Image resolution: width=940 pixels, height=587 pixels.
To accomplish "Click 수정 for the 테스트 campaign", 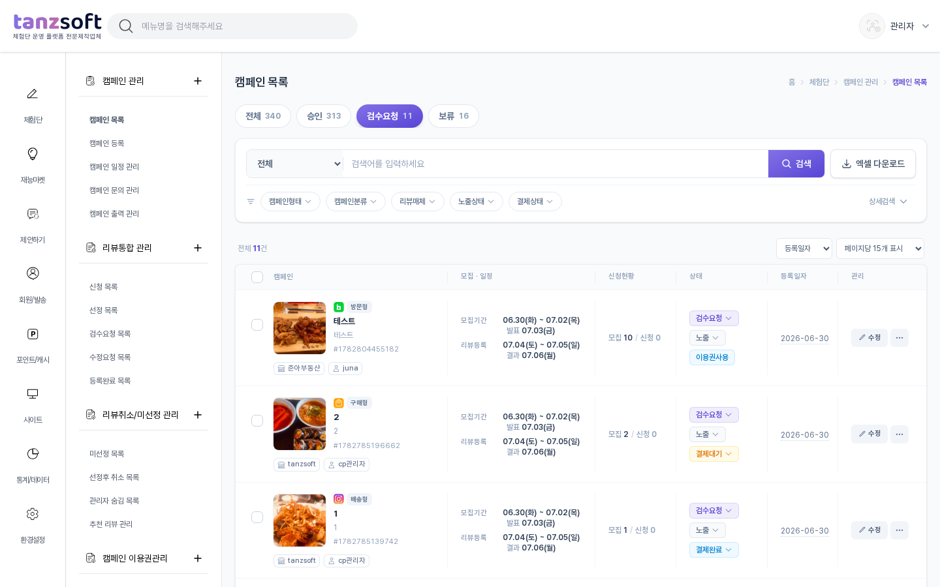I will pyautogui.click(x=869, y=338).
